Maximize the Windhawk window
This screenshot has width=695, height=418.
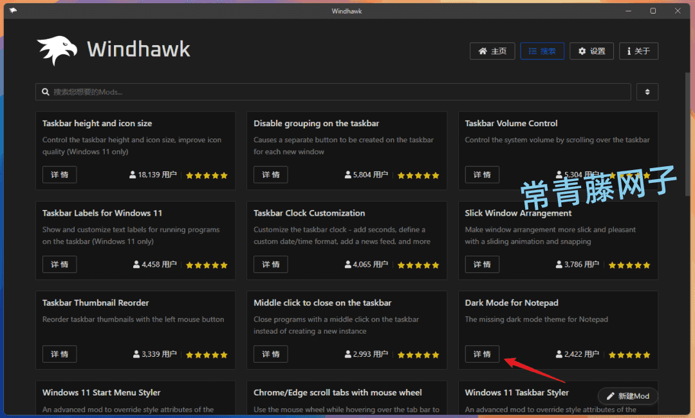pos(653,11)
